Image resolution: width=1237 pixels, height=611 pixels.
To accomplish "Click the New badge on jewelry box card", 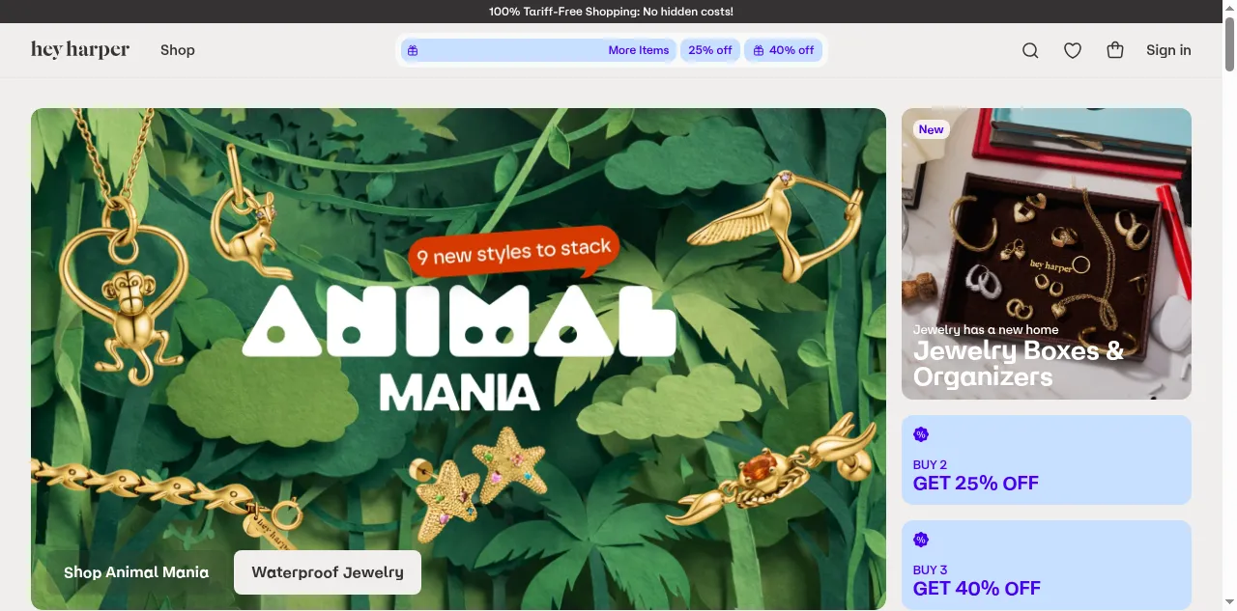I will click(932, 129).
